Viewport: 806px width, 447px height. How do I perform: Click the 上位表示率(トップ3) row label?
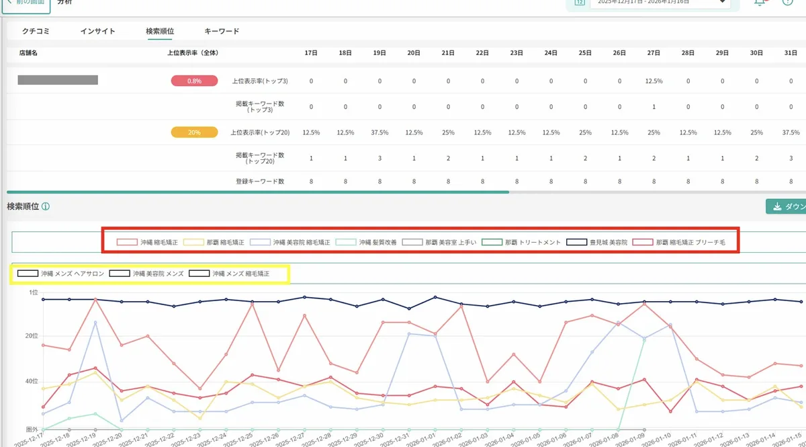click(259, 81)
